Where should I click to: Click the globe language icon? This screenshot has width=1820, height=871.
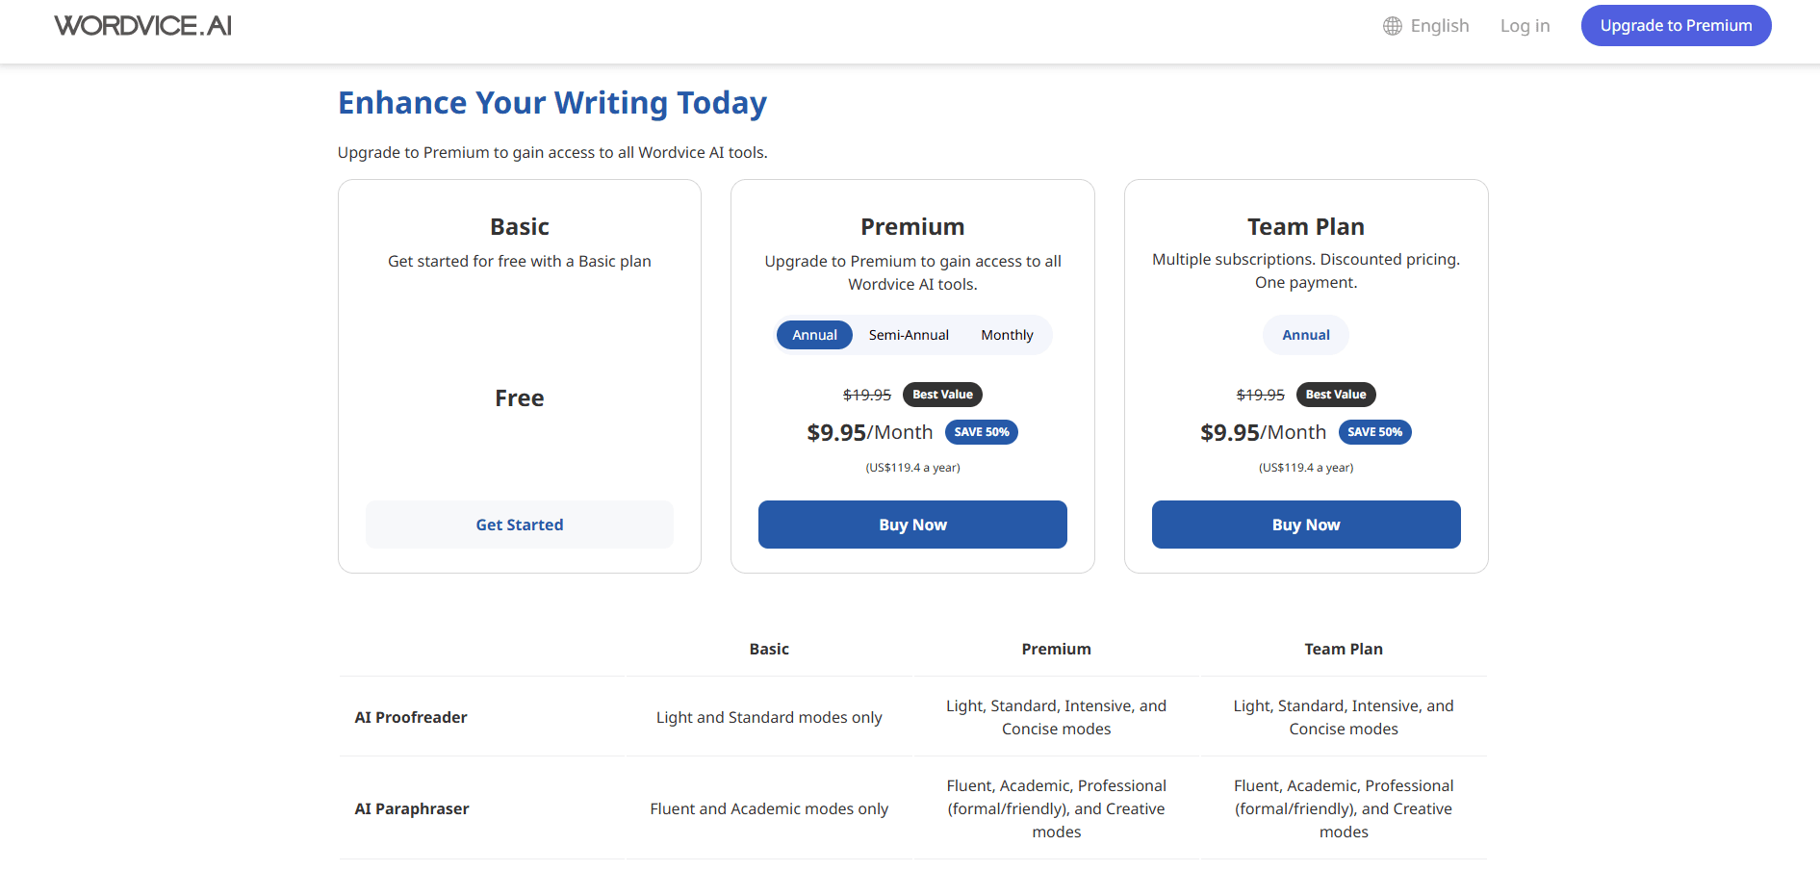click(x=1392, y=26)
